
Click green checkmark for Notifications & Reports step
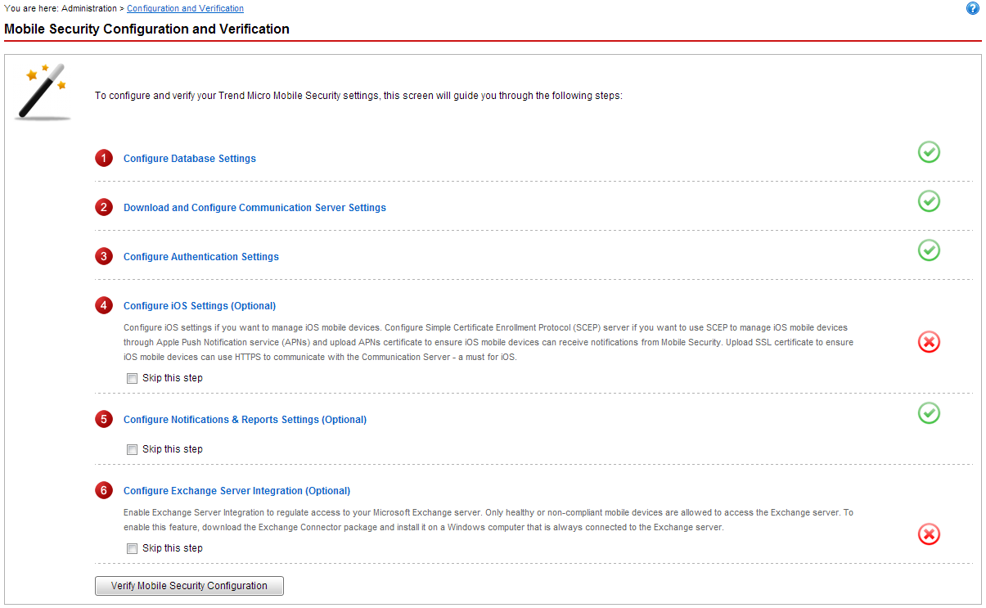click(929, 413)
